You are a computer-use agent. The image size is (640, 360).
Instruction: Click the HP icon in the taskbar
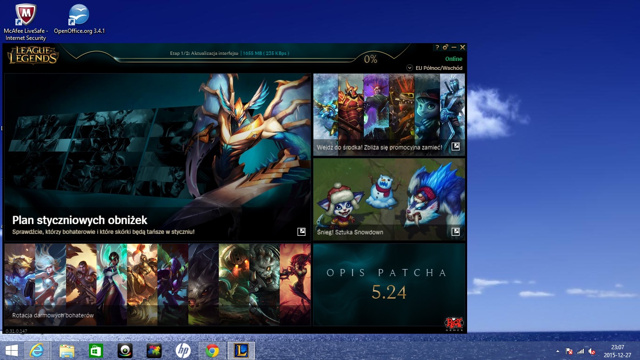[x=183, y=351]
